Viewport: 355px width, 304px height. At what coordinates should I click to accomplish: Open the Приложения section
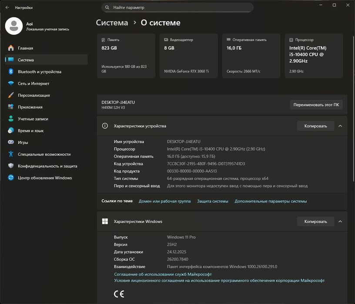coord(30,107)
